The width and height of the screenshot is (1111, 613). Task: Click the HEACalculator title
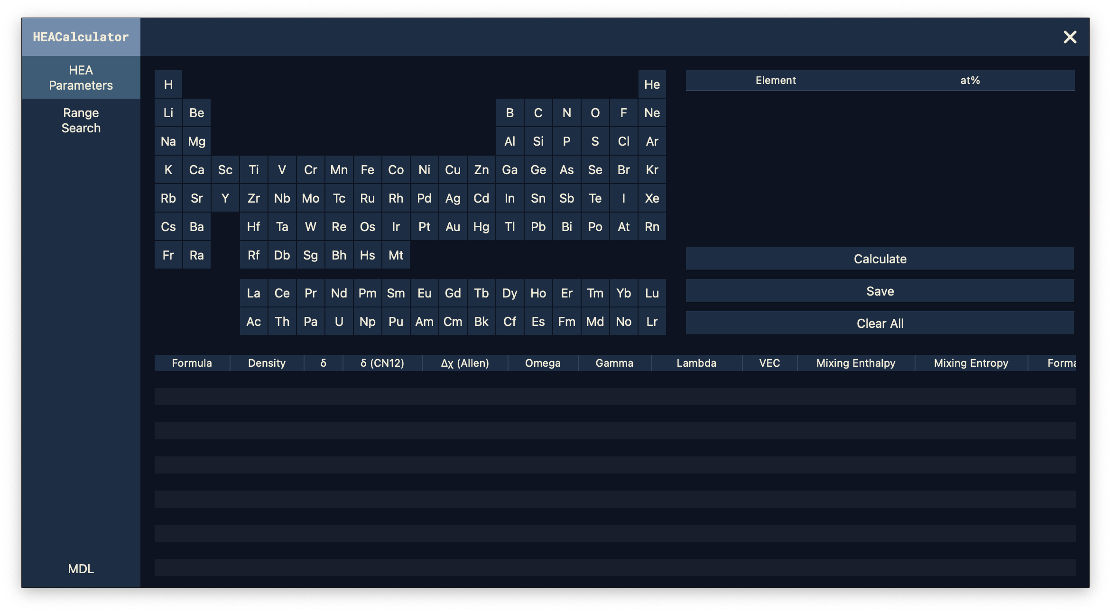tap(81, 37)
